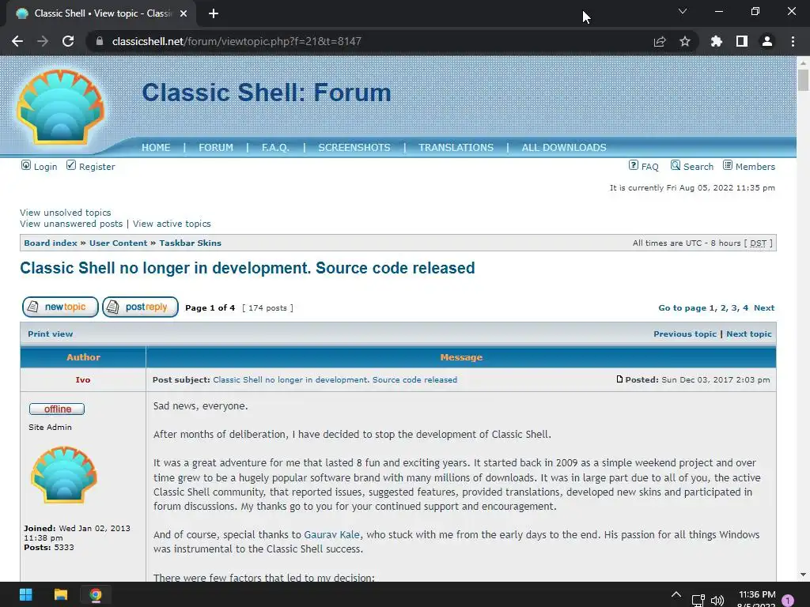
Task: Show hidden system tray icons
Action: (x=676, y=594)
